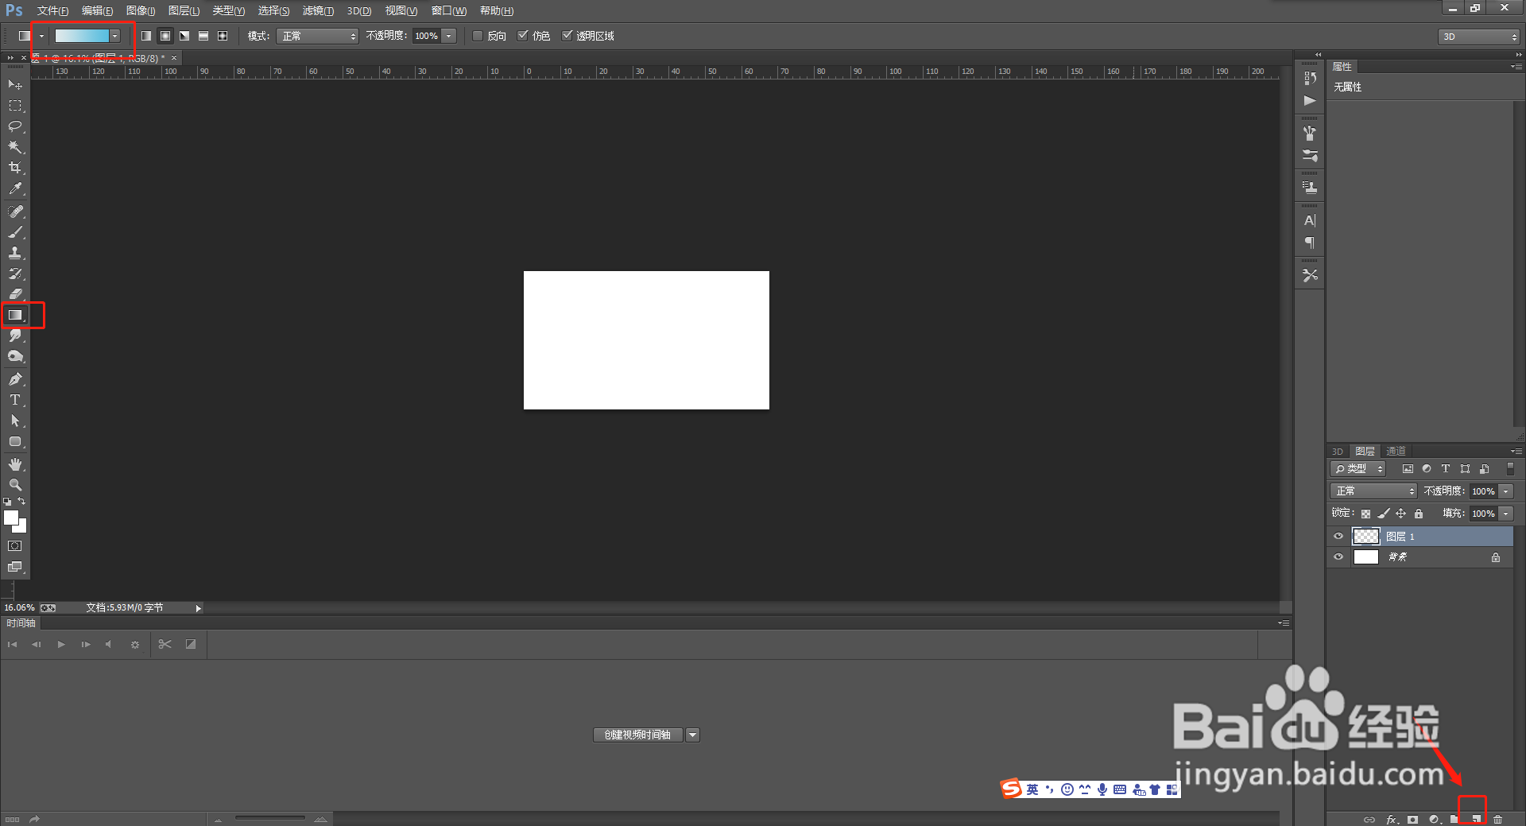Select the Crop tool
Viewport: 1526px width, 826px height.
[x=15, y=168]
